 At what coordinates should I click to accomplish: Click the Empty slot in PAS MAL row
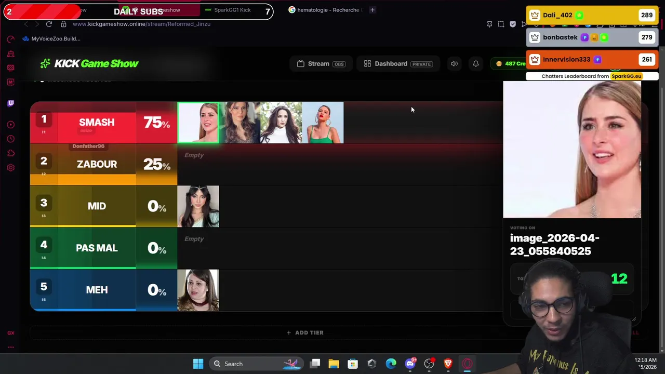(194, 239)
